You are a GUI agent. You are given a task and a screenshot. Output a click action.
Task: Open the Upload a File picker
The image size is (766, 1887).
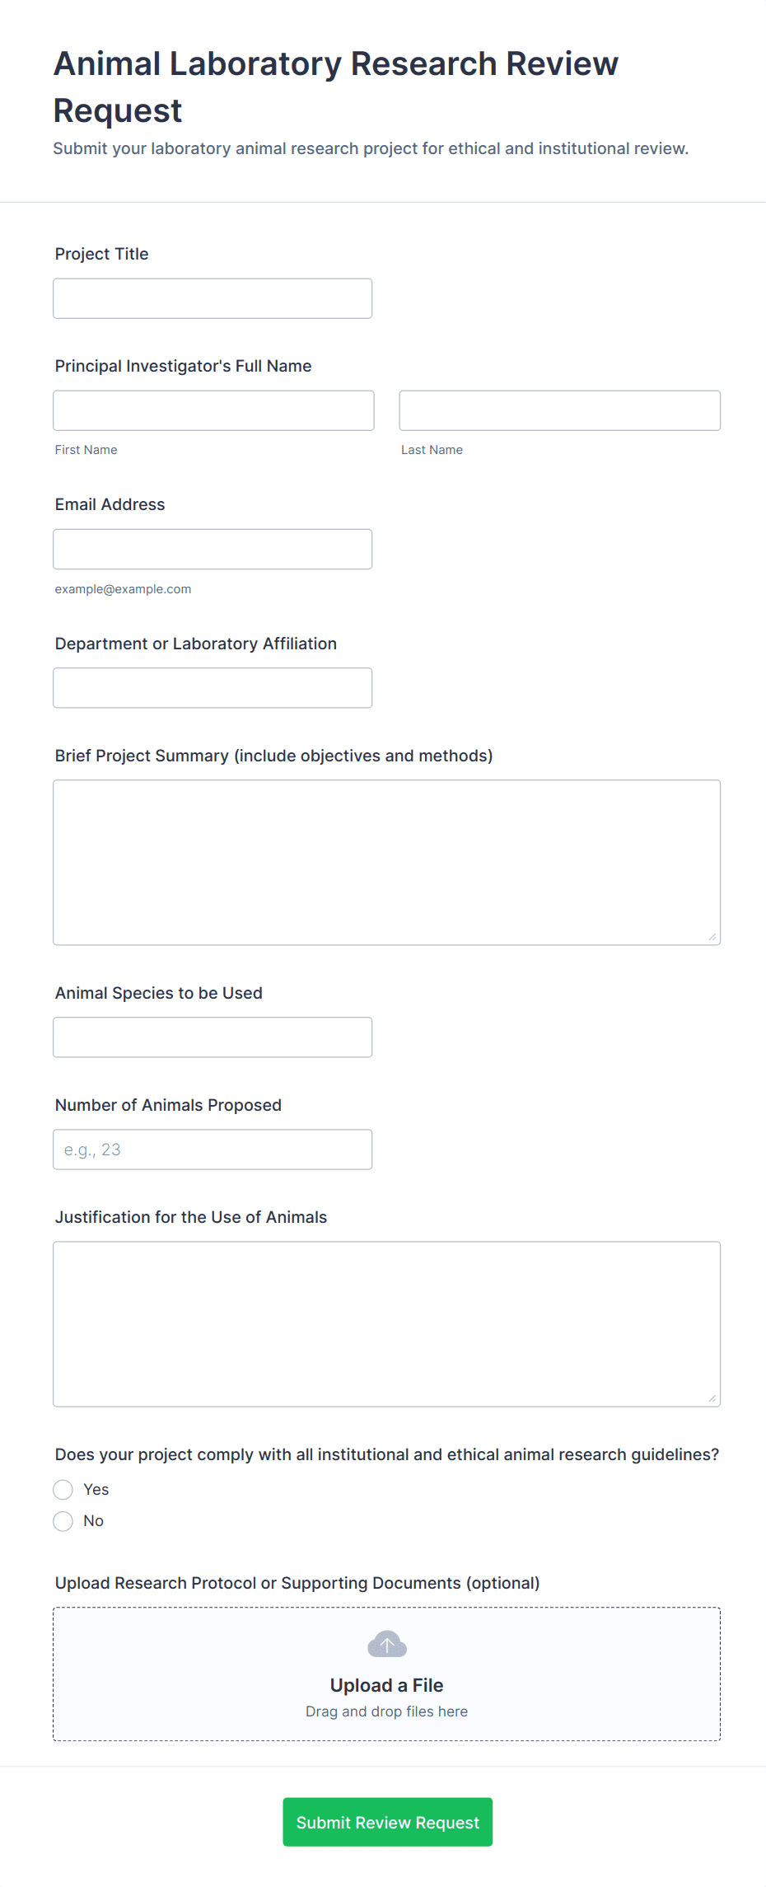[x=385, y=1684]
